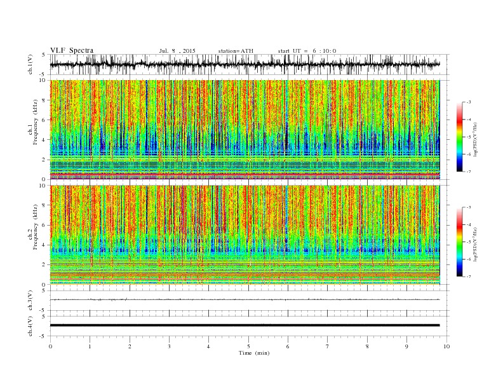Click the time axis tick label "5"
Image resolution: width=503 pixels, height=389 pixels.
248,346
